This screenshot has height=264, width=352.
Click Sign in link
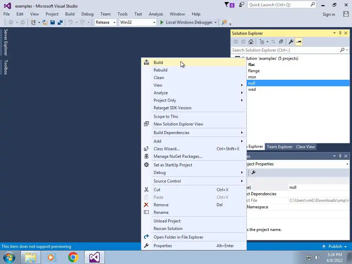tap(329, 14)
